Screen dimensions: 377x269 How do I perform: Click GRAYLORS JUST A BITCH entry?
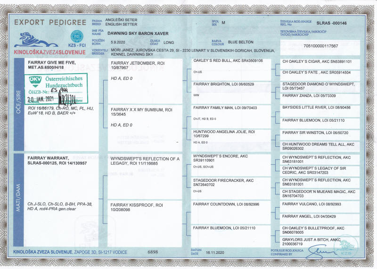click(311, 242)
